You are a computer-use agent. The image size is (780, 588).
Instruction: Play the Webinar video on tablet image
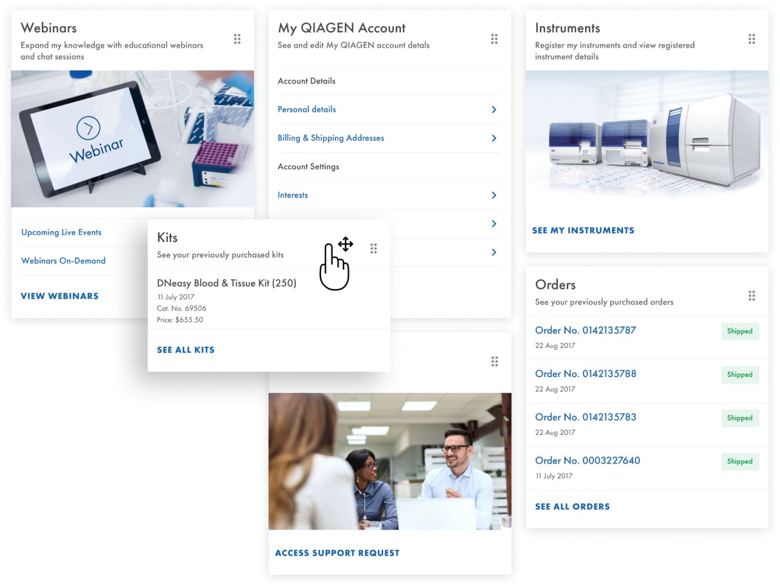(x=88, y=128)
